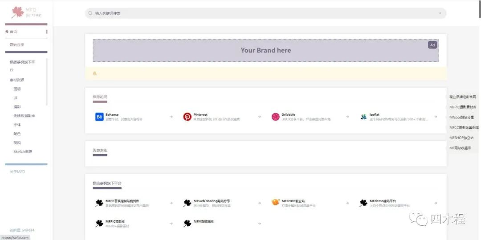
Task: Click the Ad badge on the banner
Action: (x=432, y=45)
